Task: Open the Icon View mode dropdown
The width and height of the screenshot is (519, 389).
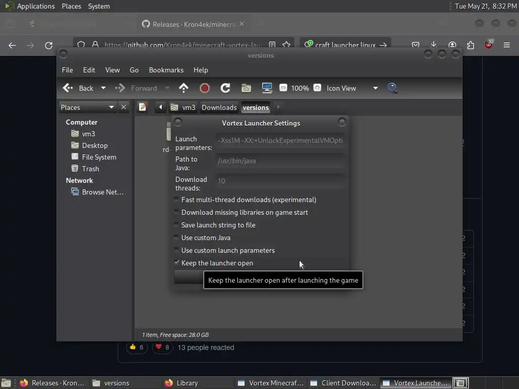Action: (352, 88)
